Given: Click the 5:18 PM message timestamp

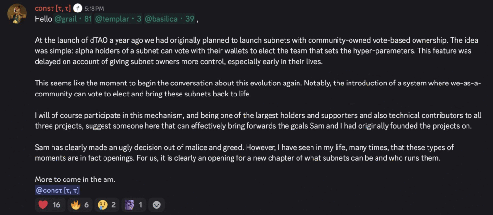Looking at the screenshot, I should point(94,9).
